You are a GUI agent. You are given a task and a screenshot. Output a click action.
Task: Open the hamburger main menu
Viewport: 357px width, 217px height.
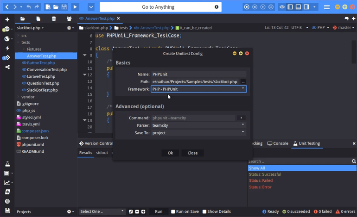tap(327, 7)
